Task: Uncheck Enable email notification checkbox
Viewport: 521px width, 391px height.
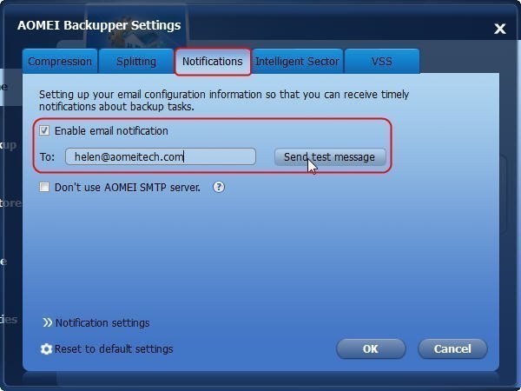Action: coord(44,130)
